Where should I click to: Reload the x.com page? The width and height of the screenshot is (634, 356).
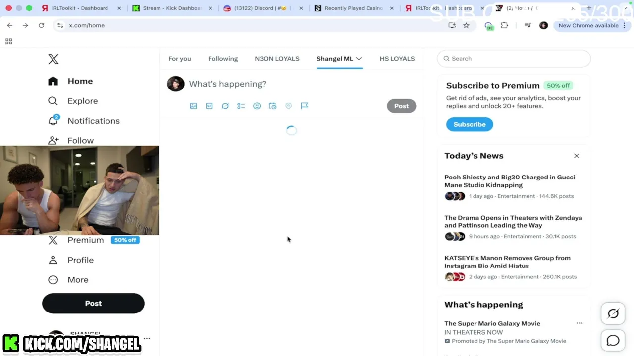41,25
